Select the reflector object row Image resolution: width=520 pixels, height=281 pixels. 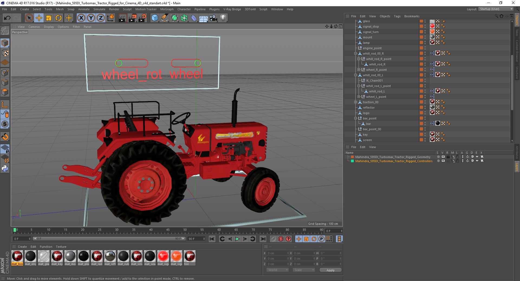click(x=369, y=108)
